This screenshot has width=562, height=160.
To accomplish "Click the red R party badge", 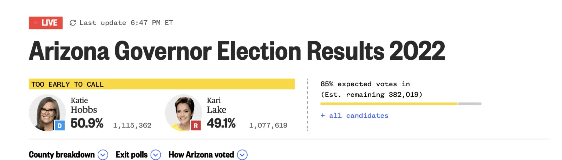I will (x=196, y=126).
